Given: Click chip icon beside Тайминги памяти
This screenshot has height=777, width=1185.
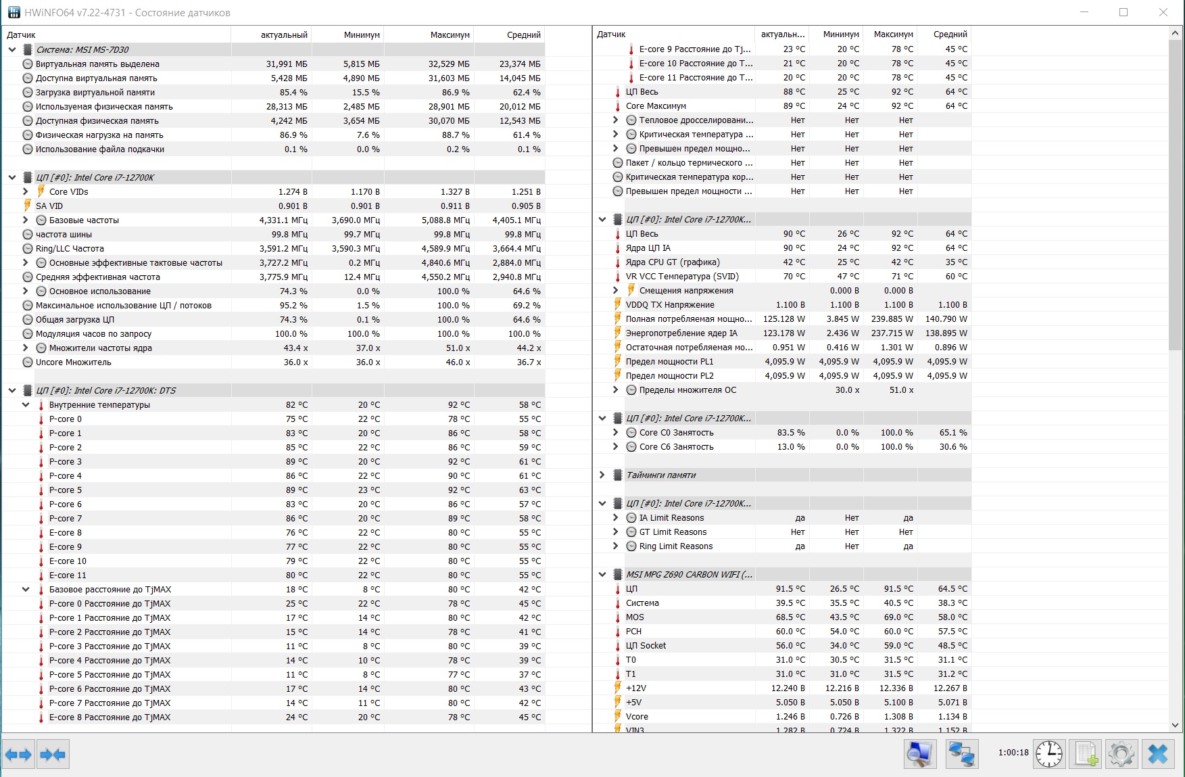Looking at the screenshot, I should [618, 475].
